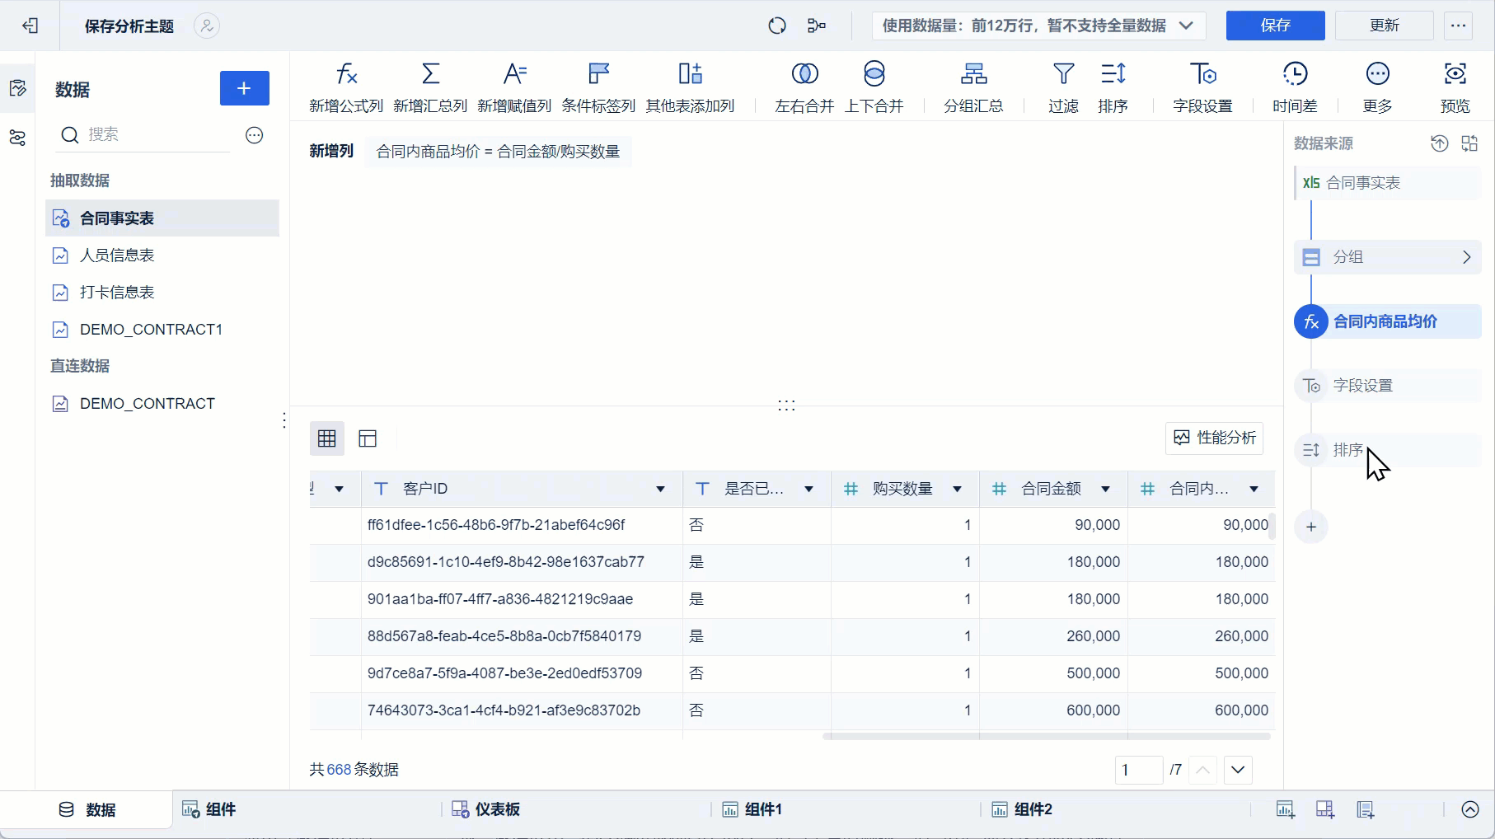The height and width of the screenshot is (839, 1495).
Task: Switch to the 组件1 bottom tab
Action: click(x=752, y=809)
